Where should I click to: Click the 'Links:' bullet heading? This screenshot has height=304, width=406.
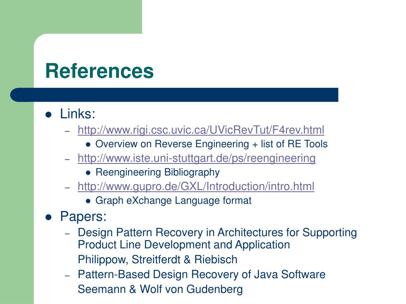(78, 114)
